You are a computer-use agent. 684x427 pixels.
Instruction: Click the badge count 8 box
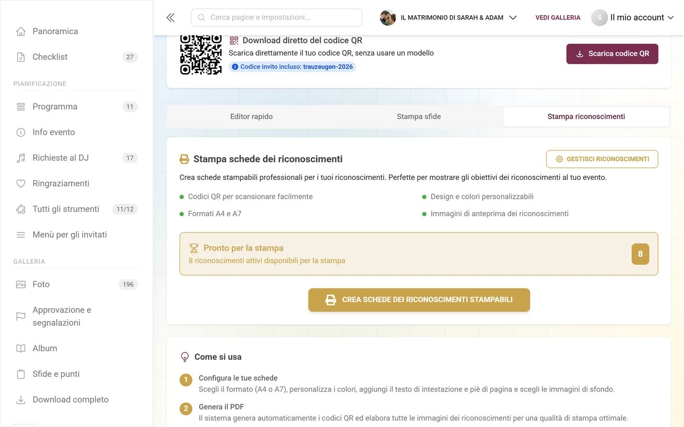coord(640,254)
